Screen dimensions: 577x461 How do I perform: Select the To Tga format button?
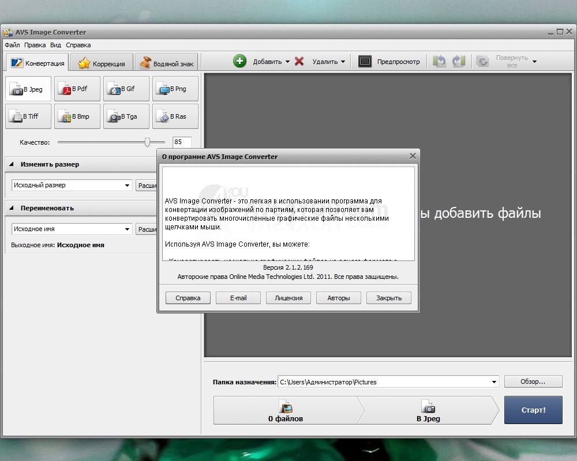pyautogui.click(x=126, y=116)
